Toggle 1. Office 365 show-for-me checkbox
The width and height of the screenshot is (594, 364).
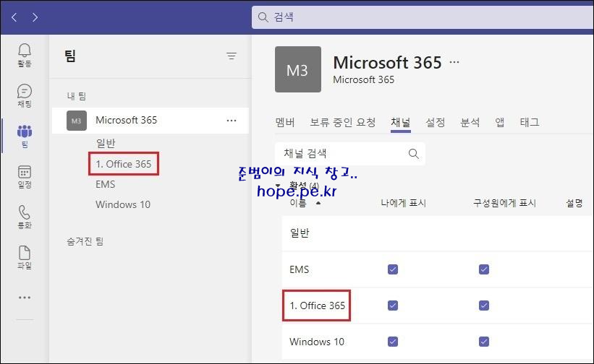click(x=393, y=305)
